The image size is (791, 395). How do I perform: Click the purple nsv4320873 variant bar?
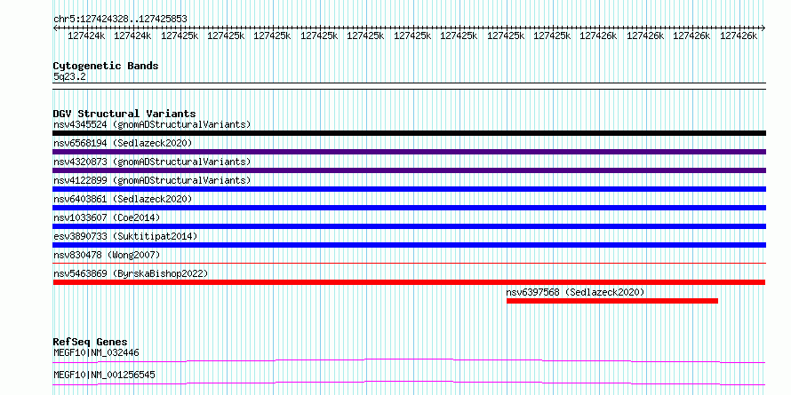click(409, 170)
